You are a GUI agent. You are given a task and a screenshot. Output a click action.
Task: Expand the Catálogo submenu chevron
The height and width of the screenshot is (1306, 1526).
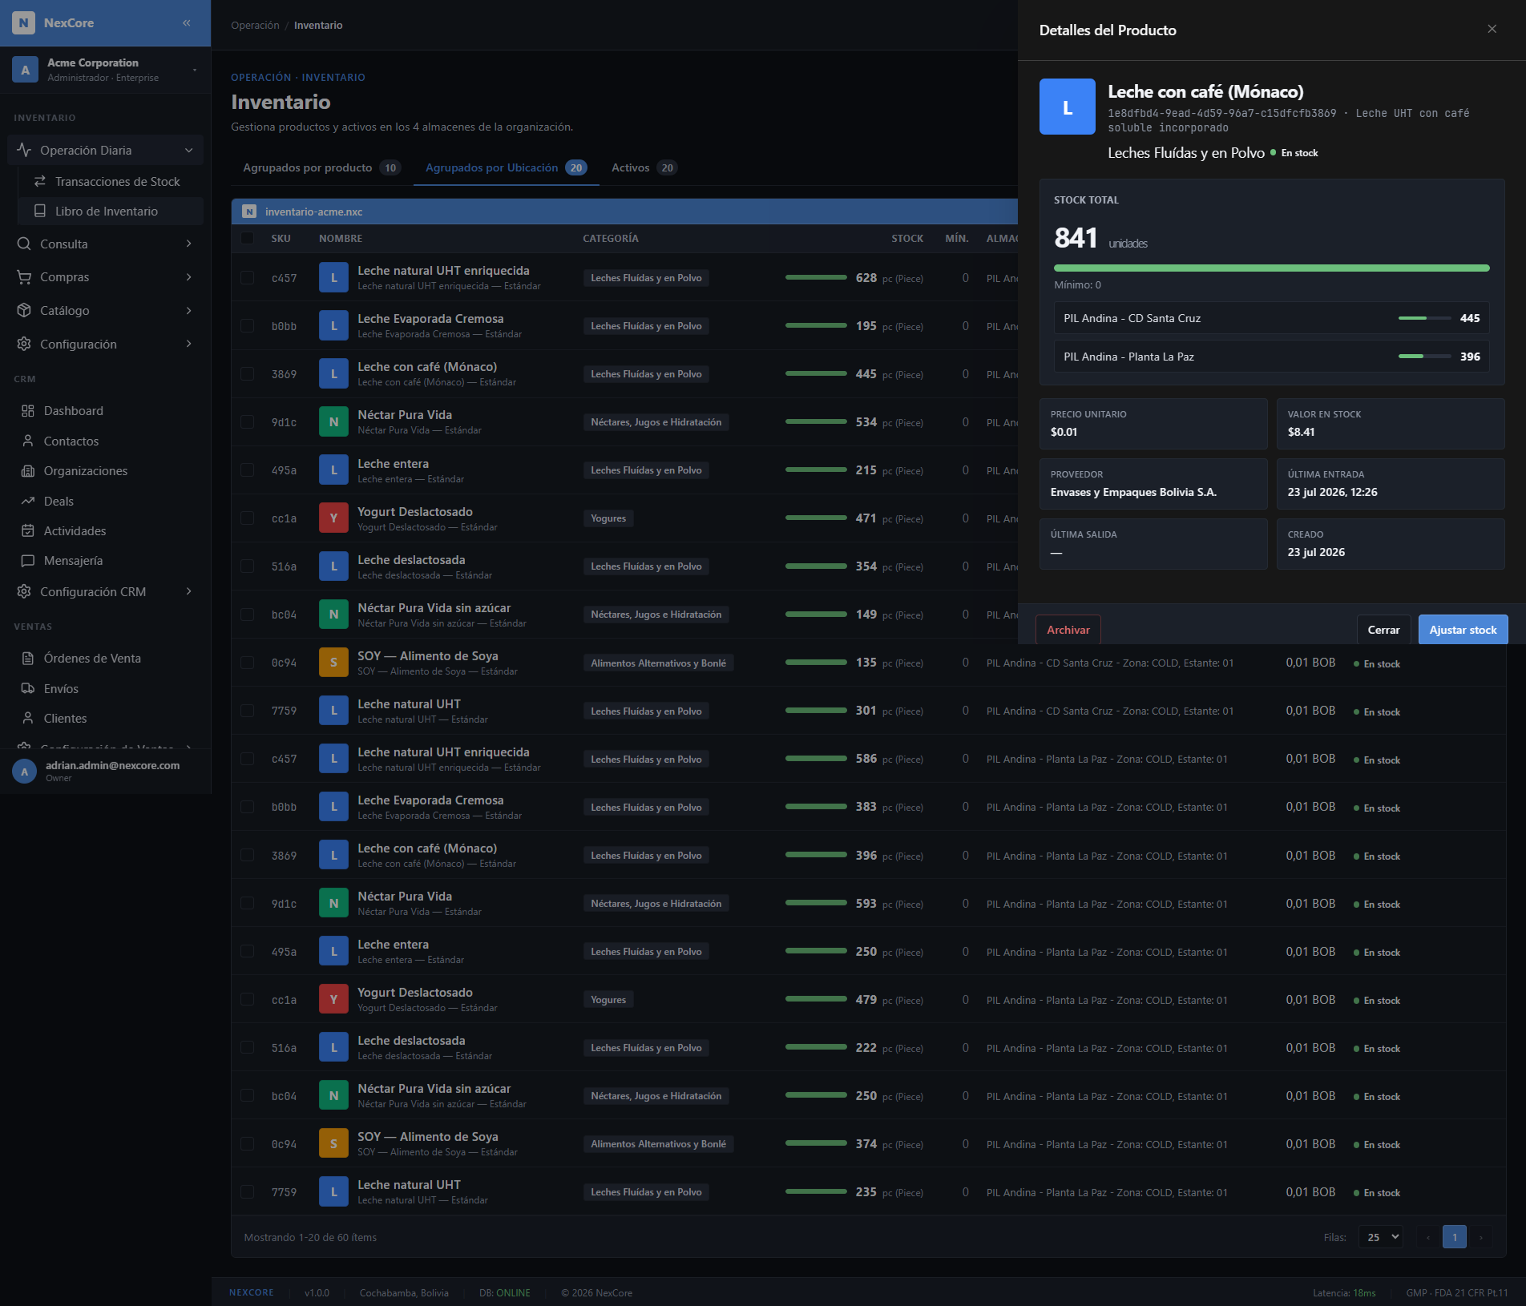pyautogui.click(x=189, y=310)
